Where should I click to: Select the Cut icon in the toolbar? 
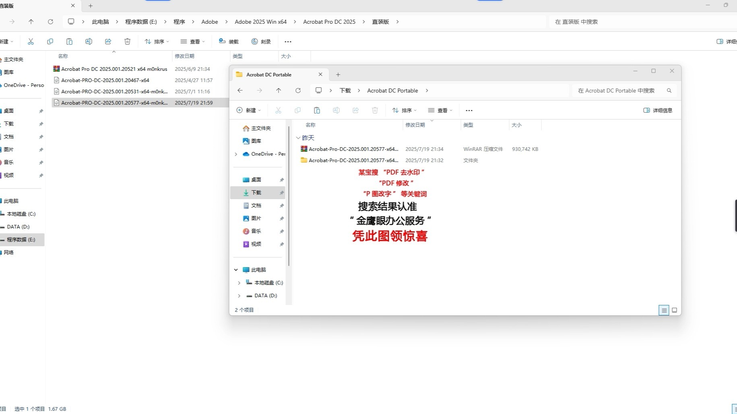(x=31, y=41)
